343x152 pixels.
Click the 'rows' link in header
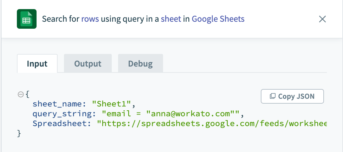click(90, 19)
